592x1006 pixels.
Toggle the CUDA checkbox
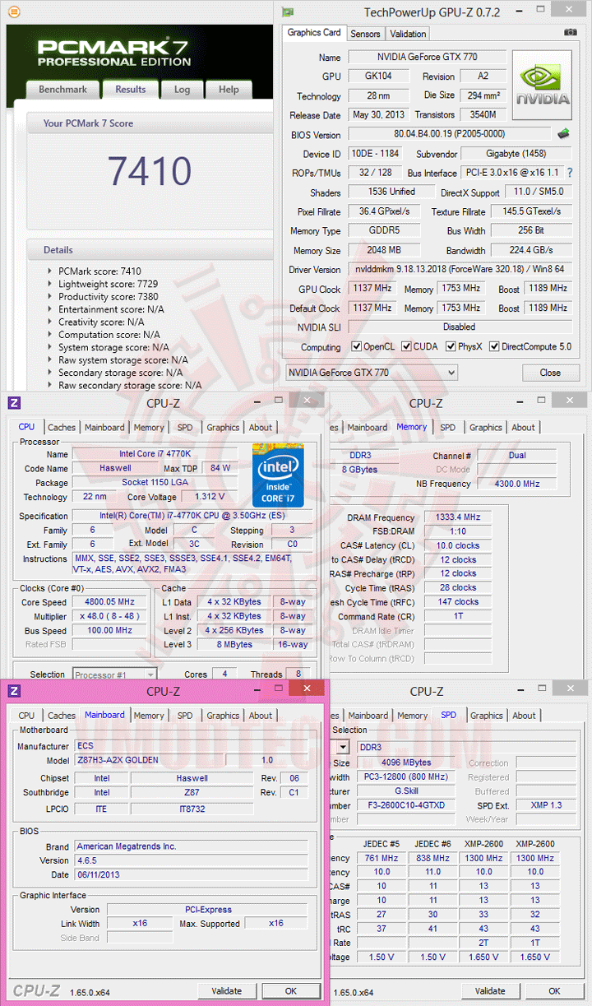click(405, 346)
